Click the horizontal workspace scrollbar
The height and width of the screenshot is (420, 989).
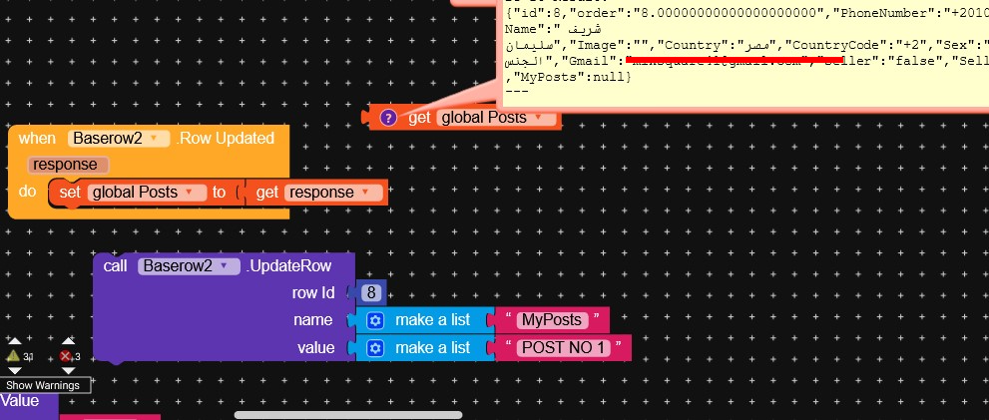pyautogui.click(x=347, y=415)
